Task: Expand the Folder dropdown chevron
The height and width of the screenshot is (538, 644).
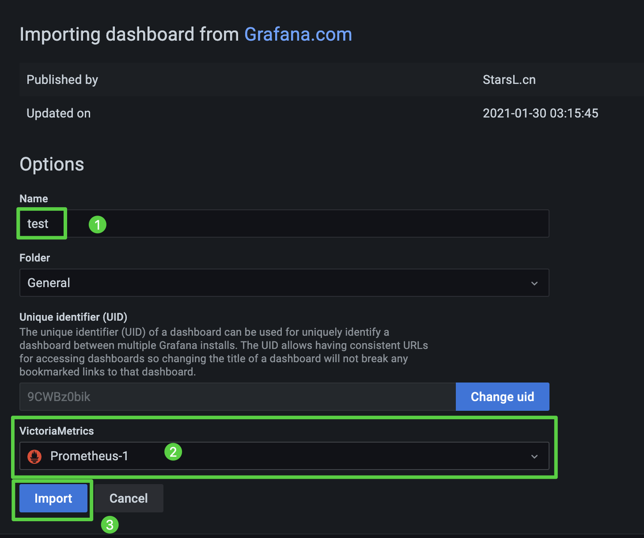Action: coord(534,283)
